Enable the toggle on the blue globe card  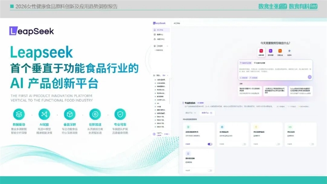point(244,144)
